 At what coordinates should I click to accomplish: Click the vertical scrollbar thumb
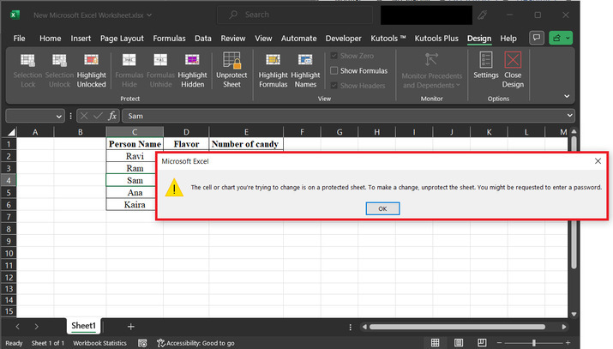pyautogui.click(x=574, y=202)
